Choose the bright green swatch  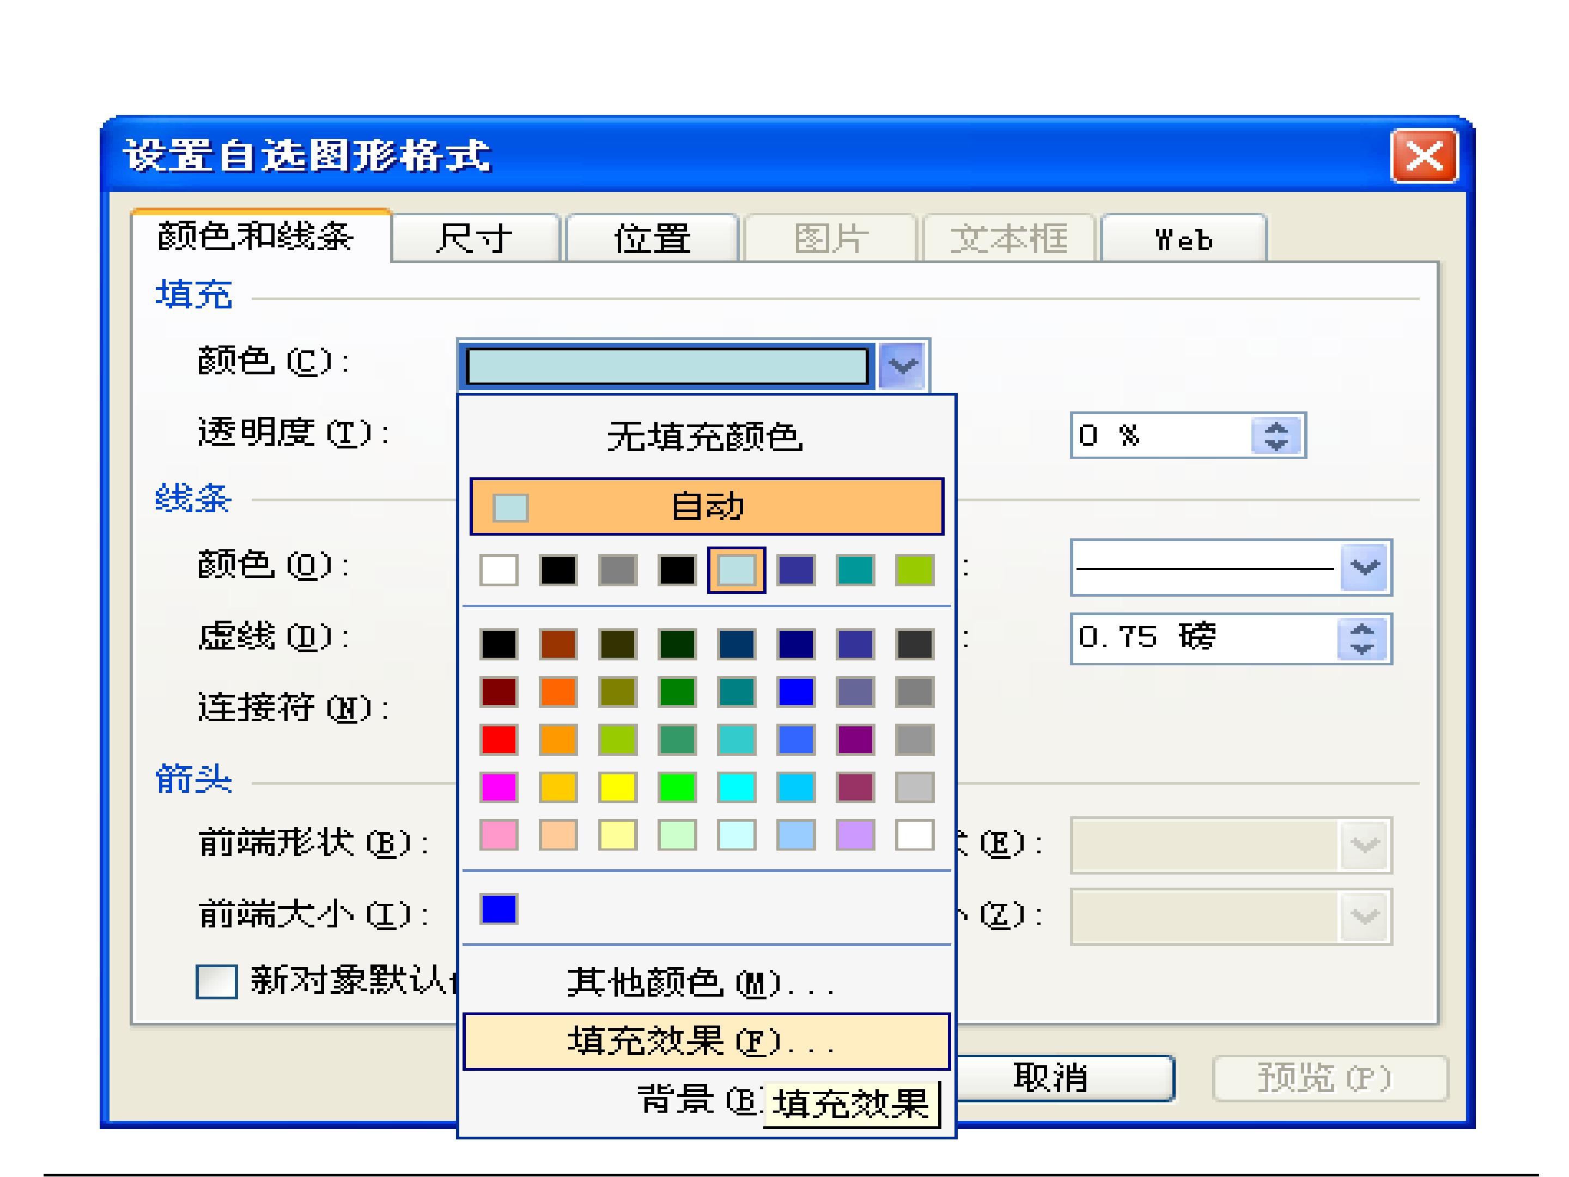pos(677,787)
